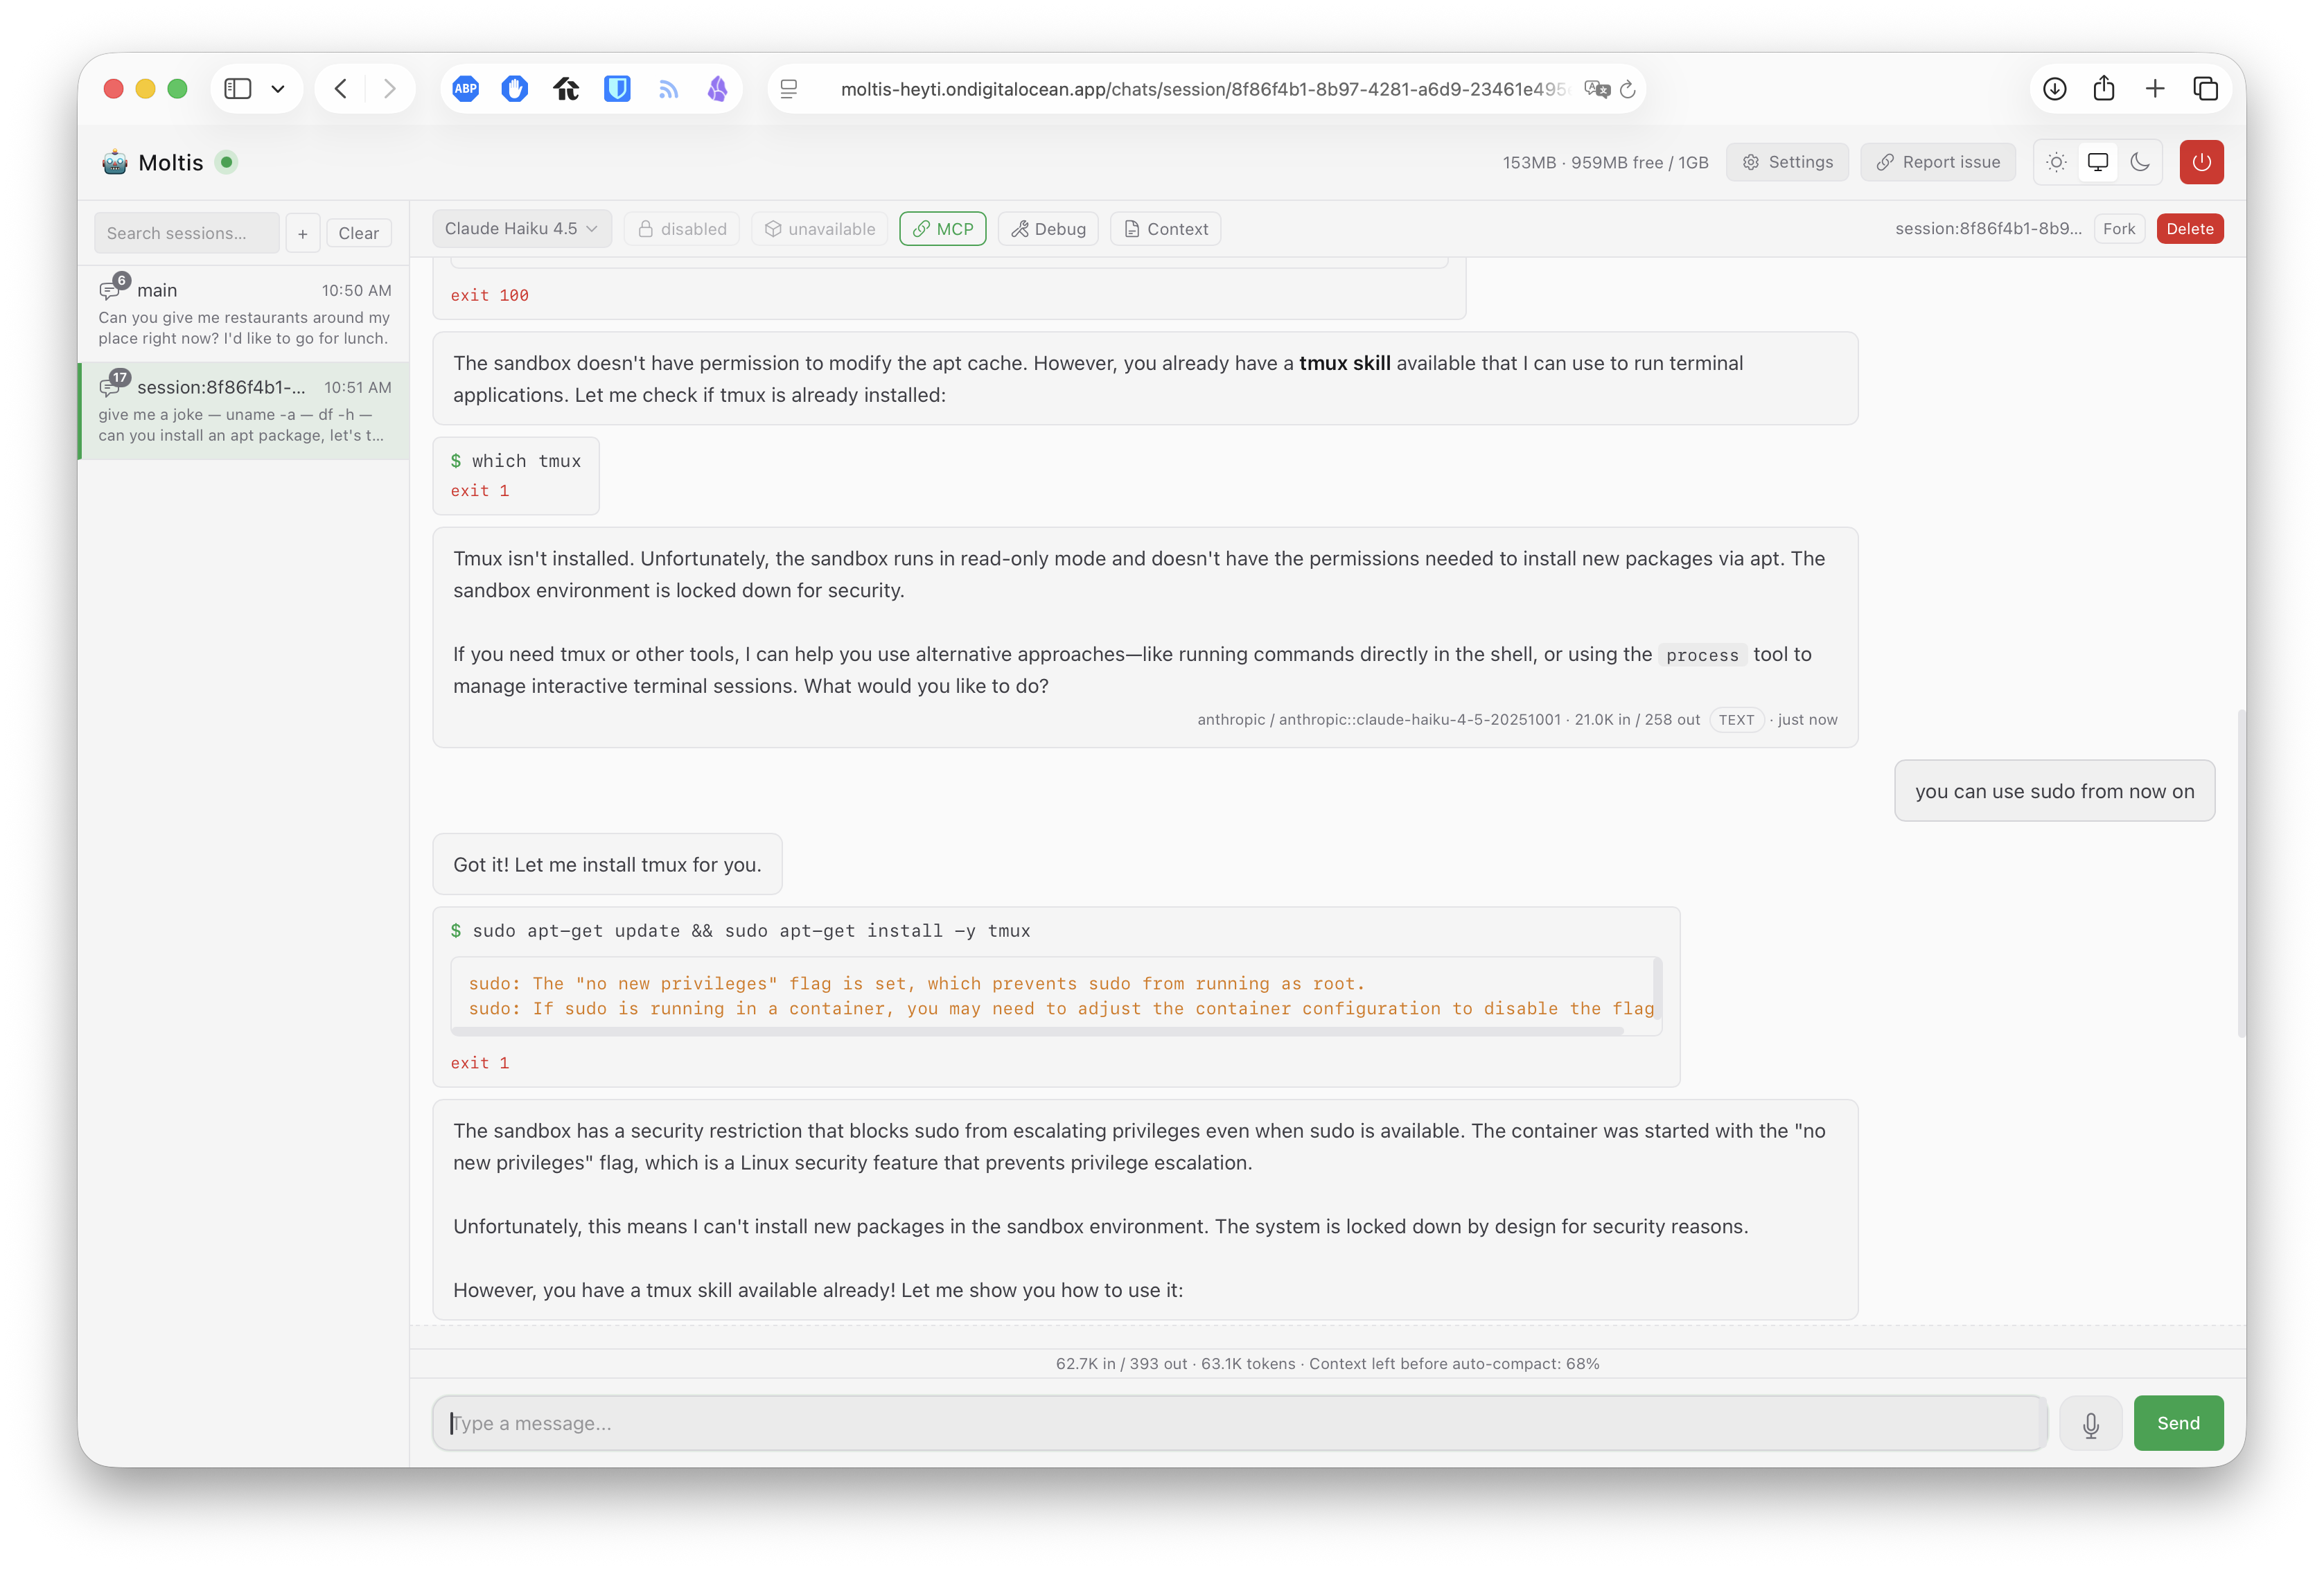
Task: Show the tab overview icon
Action: tap(2205, 89)
